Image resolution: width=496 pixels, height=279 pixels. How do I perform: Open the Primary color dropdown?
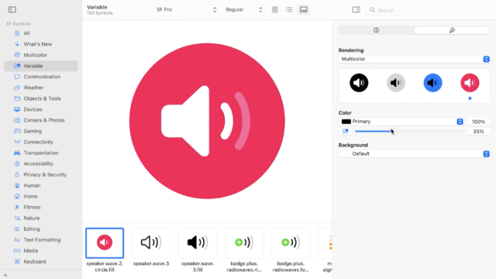coord(401,122)
